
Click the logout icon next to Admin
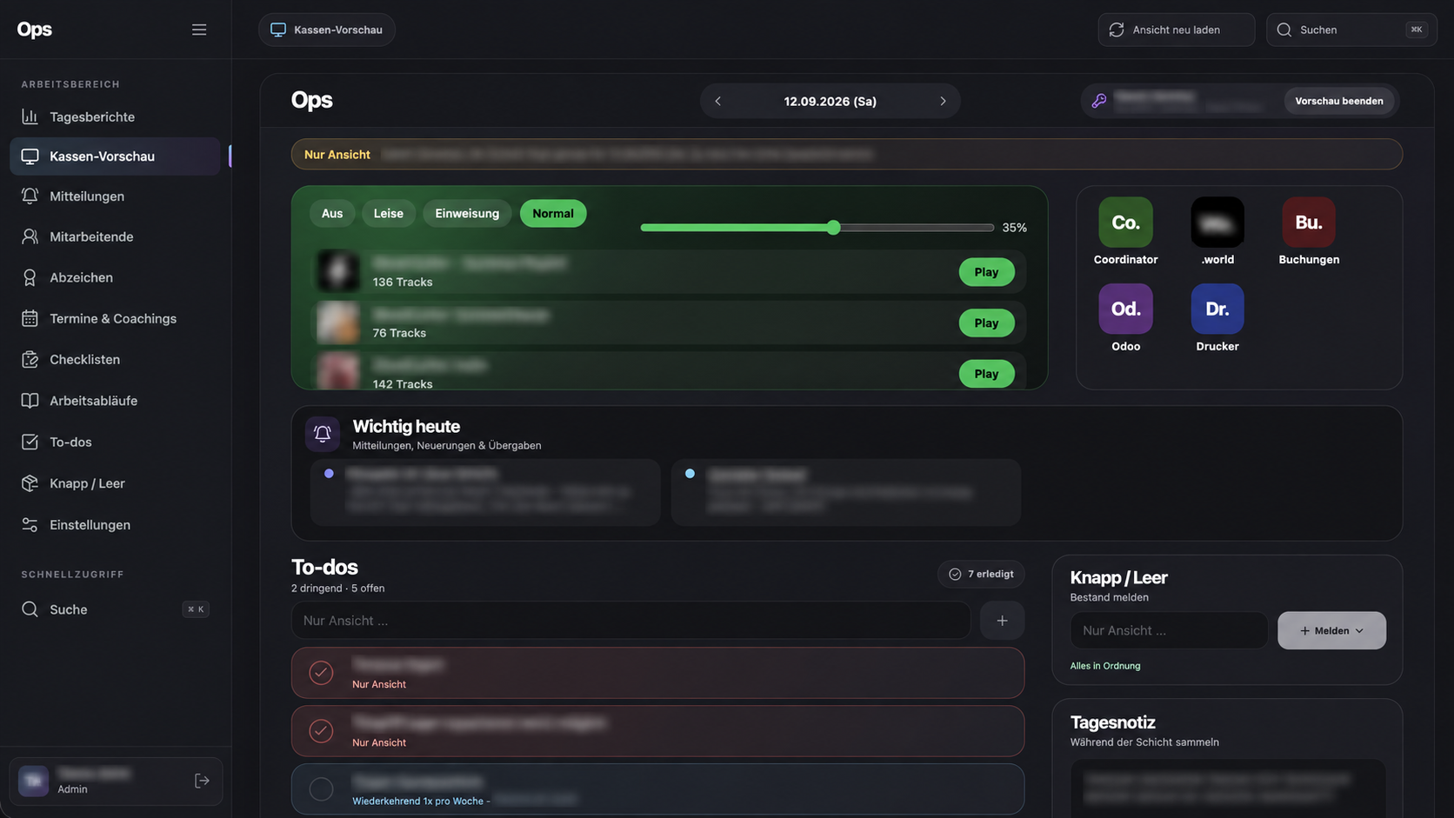point(202,781)
